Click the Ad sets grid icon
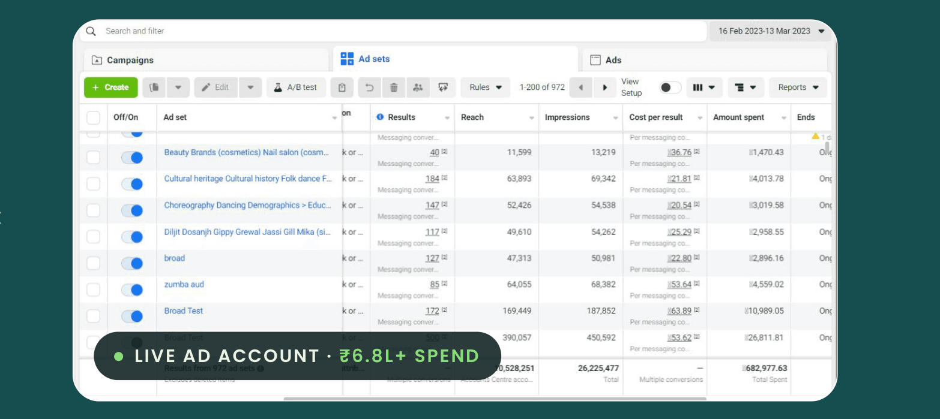The image size is (940, 419). point(347,59)
